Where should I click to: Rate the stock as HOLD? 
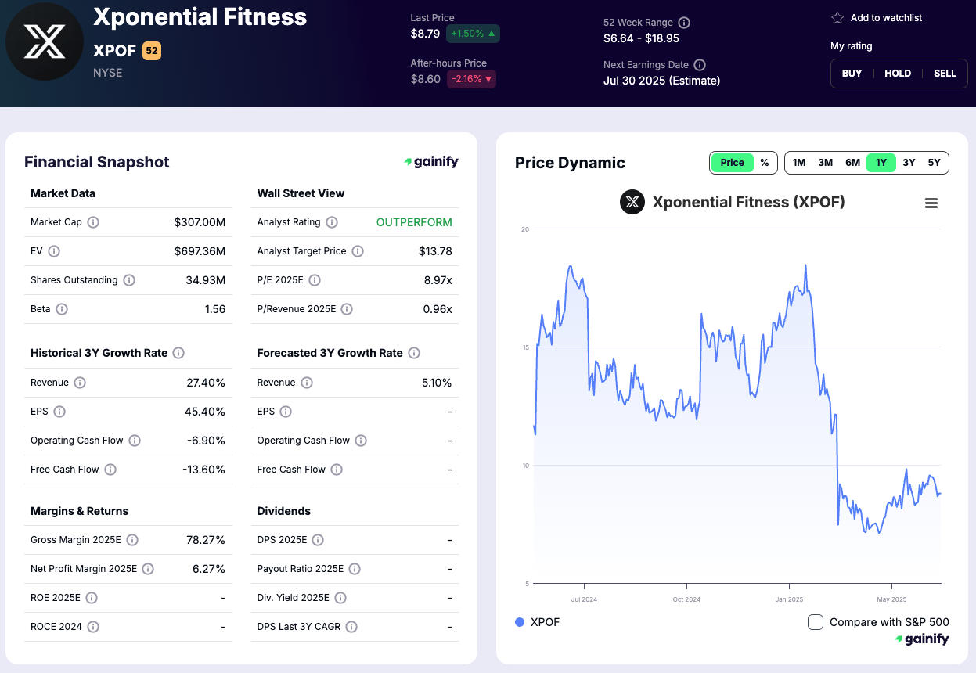pos(898,74)
